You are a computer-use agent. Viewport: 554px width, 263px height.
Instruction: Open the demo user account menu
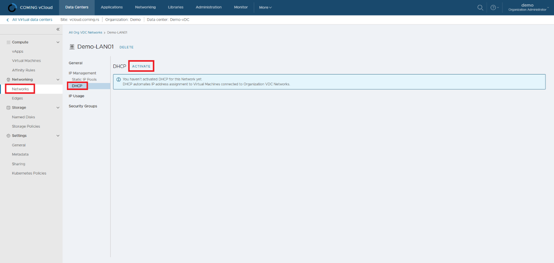click(x=528, y=7)
